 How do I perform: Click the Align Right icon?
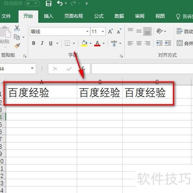click(147, 43)
